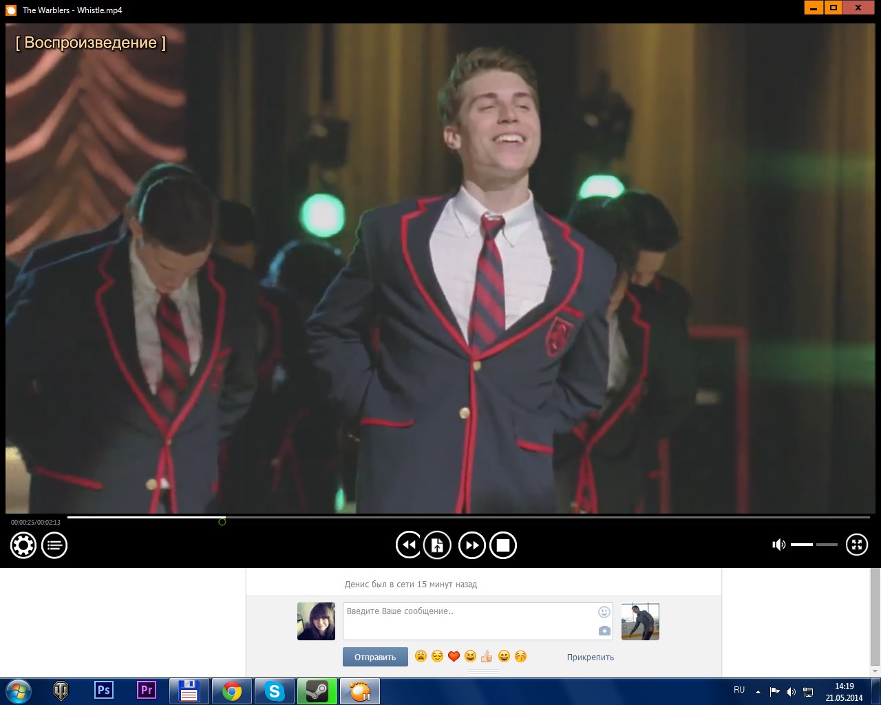The image size is (881, 705).
Task: Stop the video playback
Action: [503, 545]
